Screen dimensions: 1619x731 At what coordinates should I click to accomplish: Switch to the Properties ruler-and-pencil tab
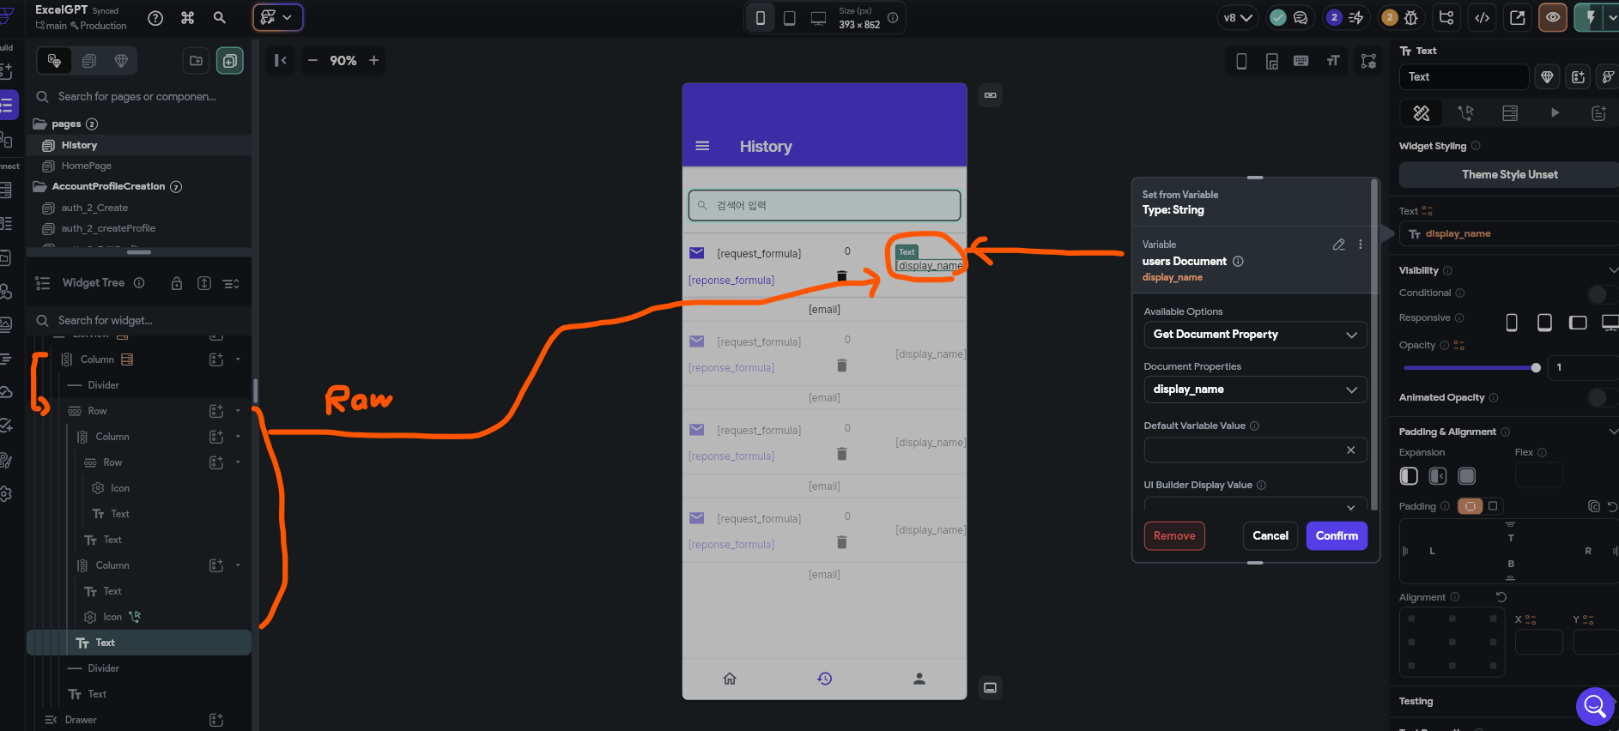[1422, 113]
